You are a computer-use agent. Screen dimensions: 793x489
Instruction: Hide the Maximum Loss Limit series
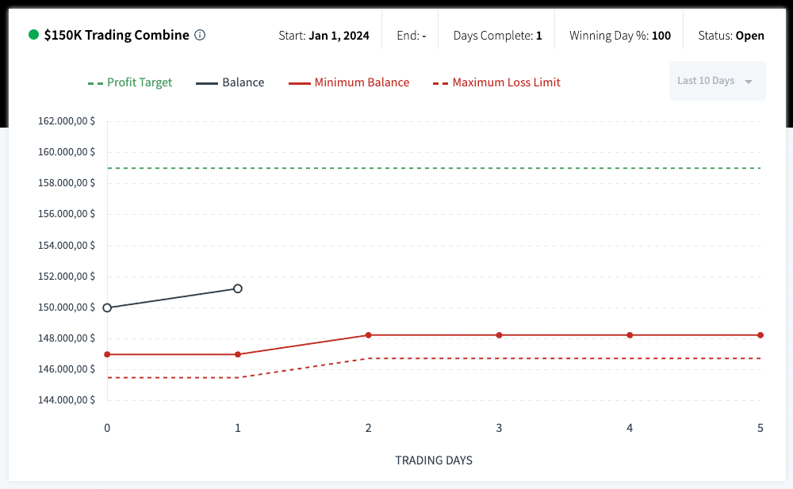pos(496,82)
